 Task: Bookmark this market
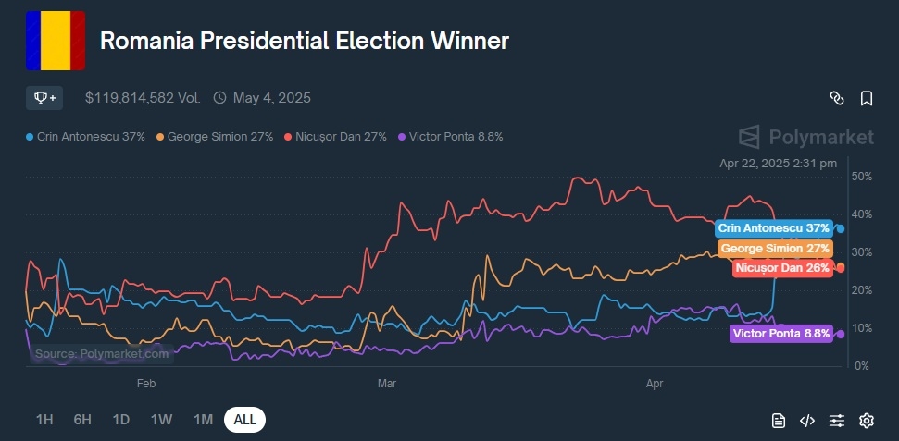(867, 98)
